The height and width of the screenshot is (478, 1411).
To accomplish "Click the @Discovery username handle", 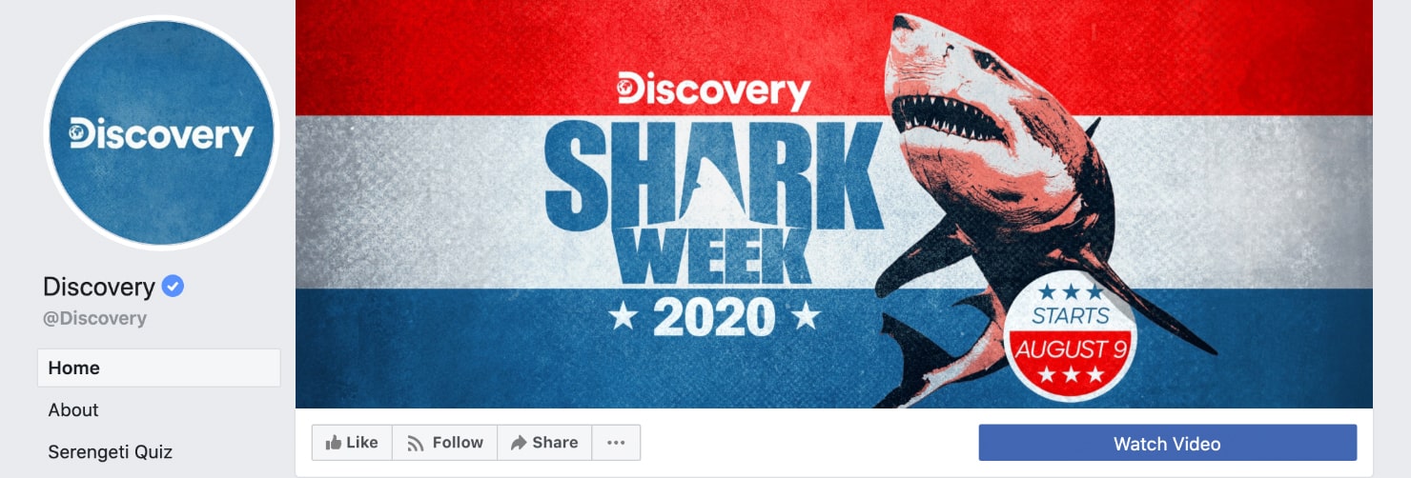I will (95, 318).
